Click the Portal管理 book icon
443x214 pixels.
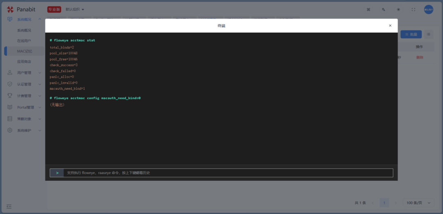[x=10, y=107]
